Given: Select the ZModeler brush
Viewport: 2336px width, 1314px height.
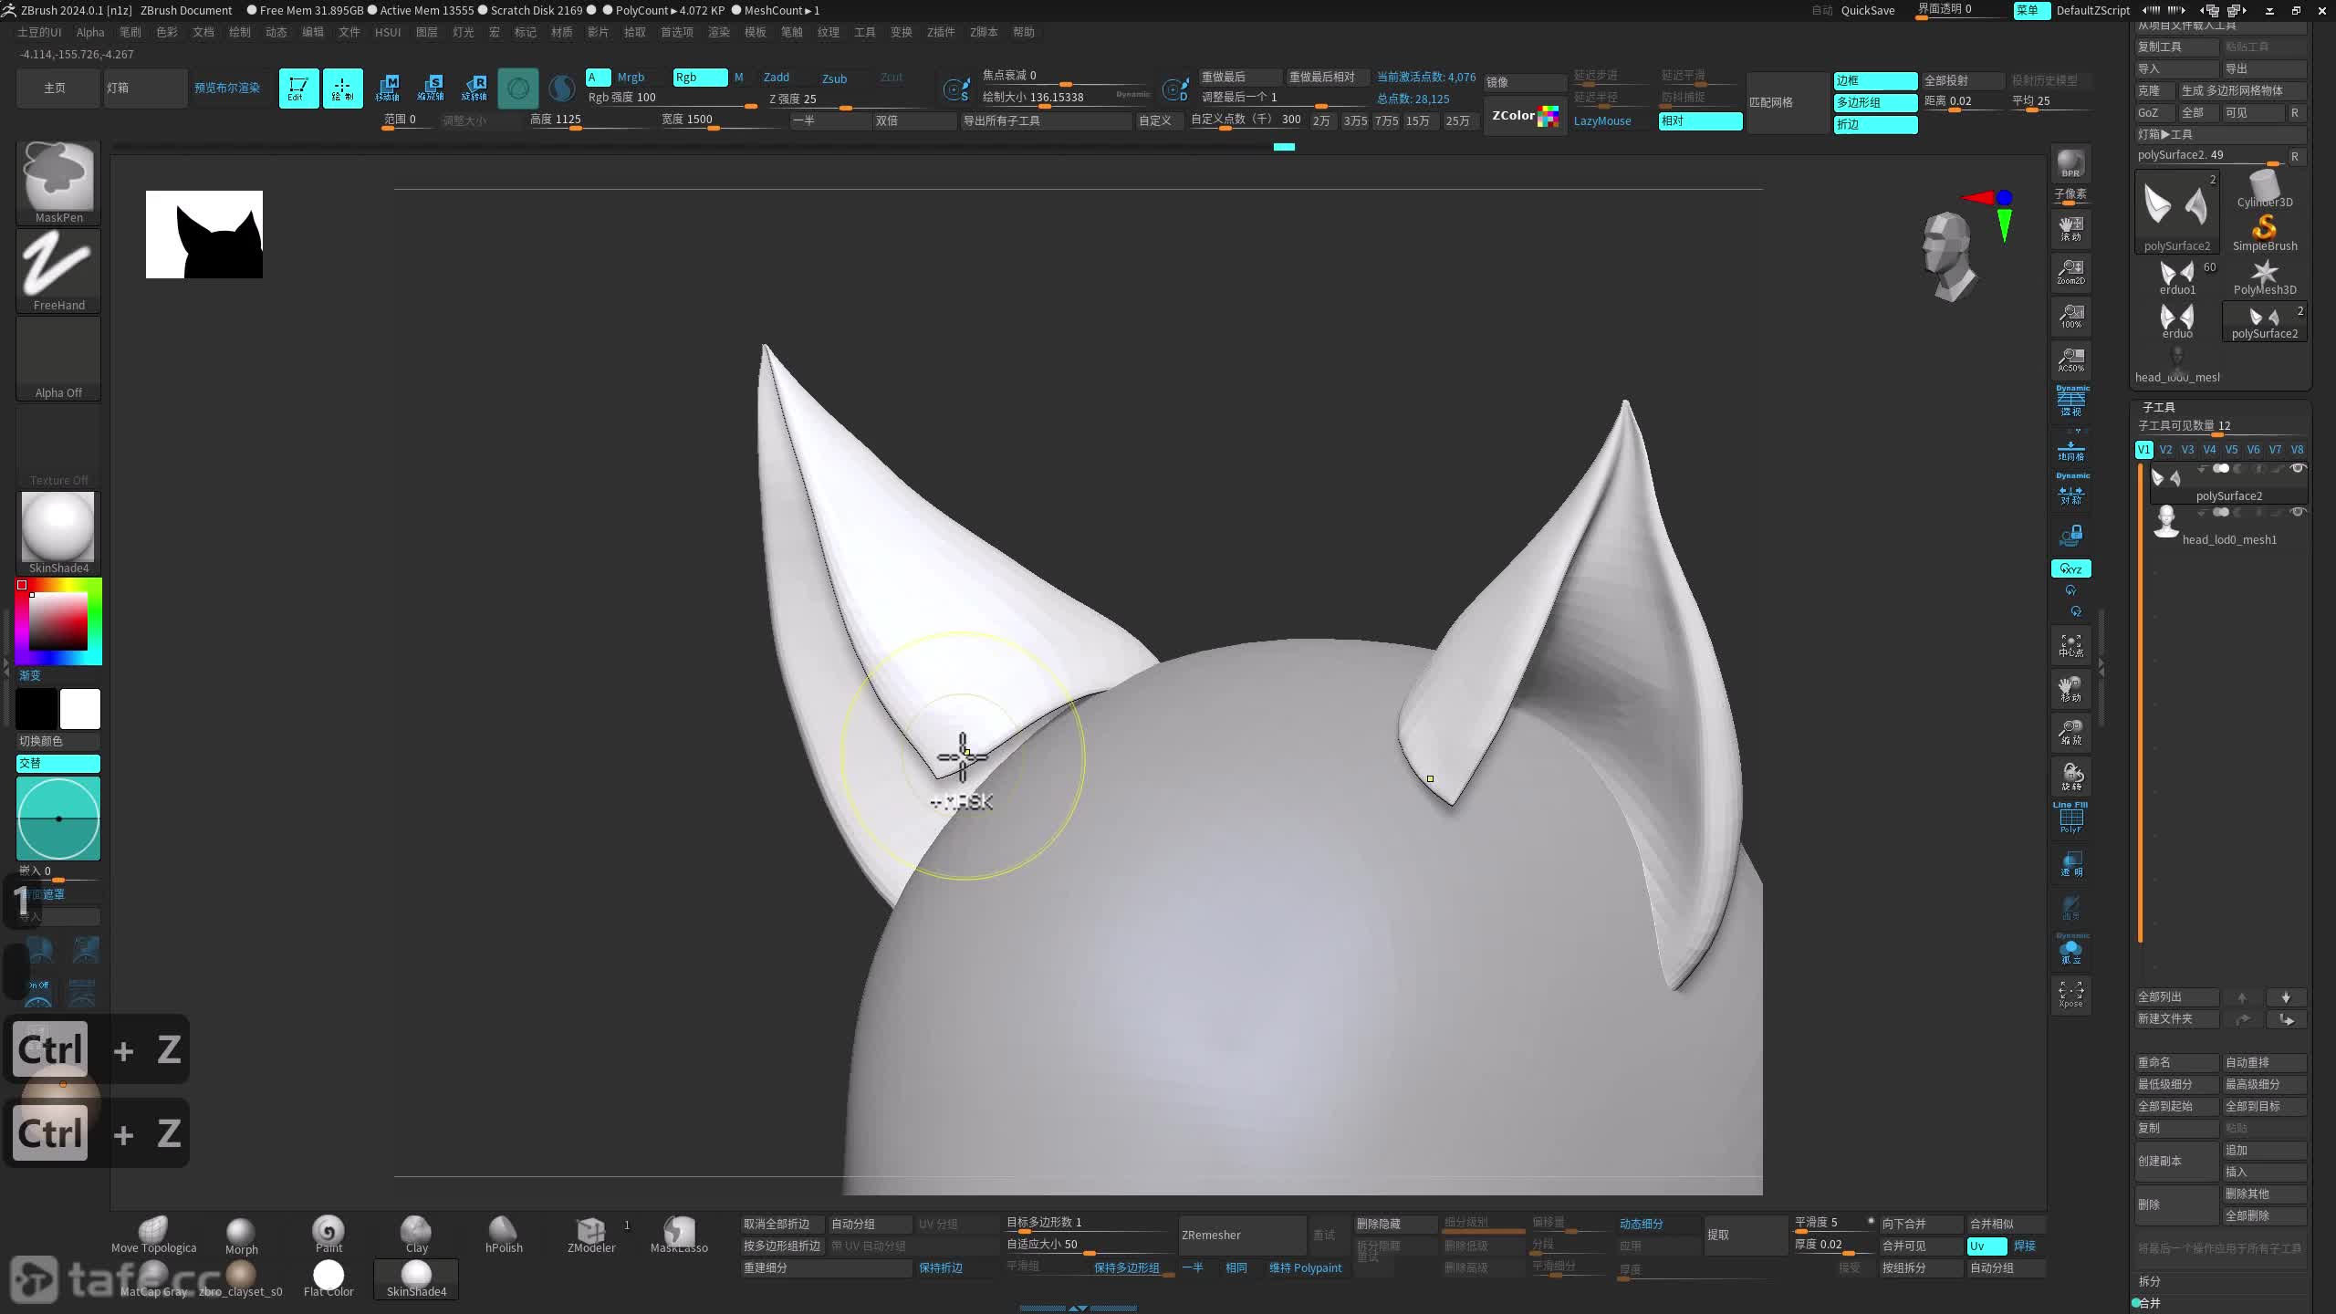Looking at the screenshot, I should click(x=591, y=1235).
